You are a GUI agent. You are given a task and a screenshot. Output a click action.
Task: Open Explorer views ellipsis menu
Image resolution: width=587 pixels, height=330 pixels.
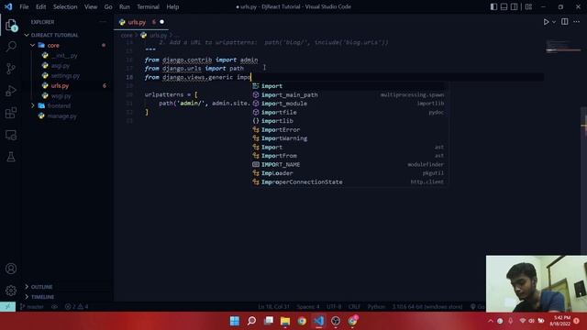[103, 22]
